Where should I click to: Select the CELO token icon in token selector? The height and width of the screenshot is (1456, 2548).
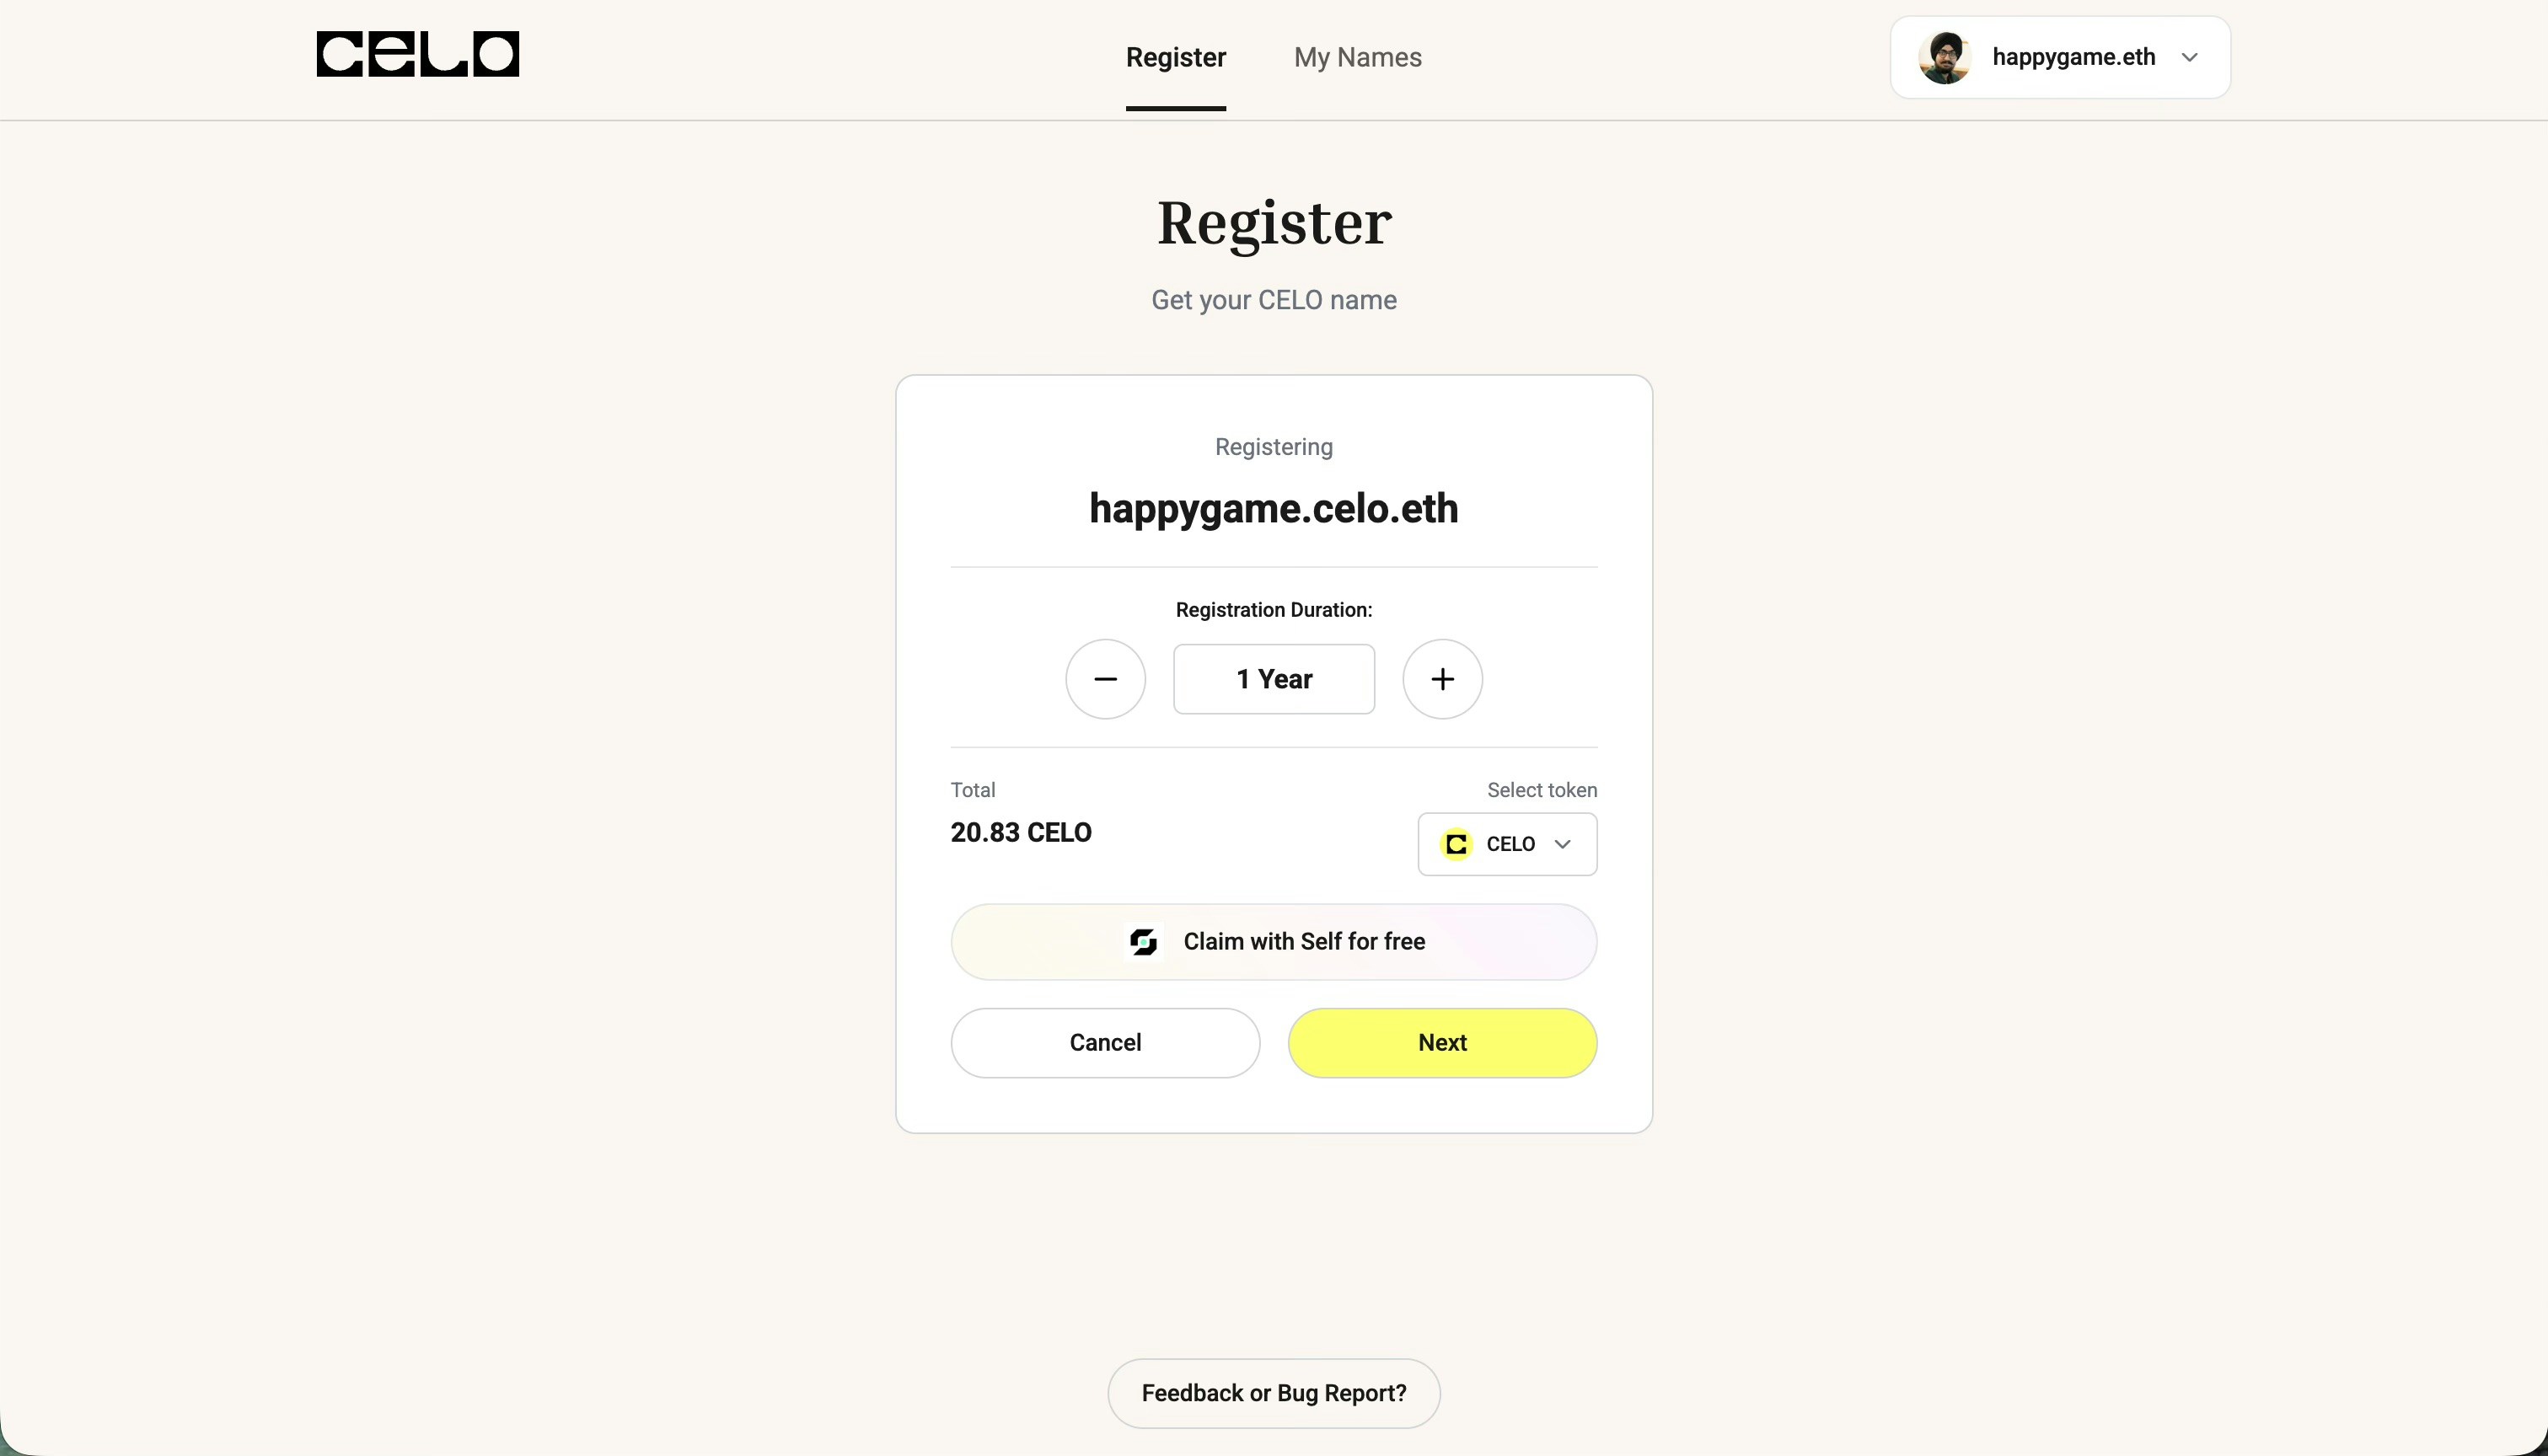pyautogui.click(x=1456, y=844)
